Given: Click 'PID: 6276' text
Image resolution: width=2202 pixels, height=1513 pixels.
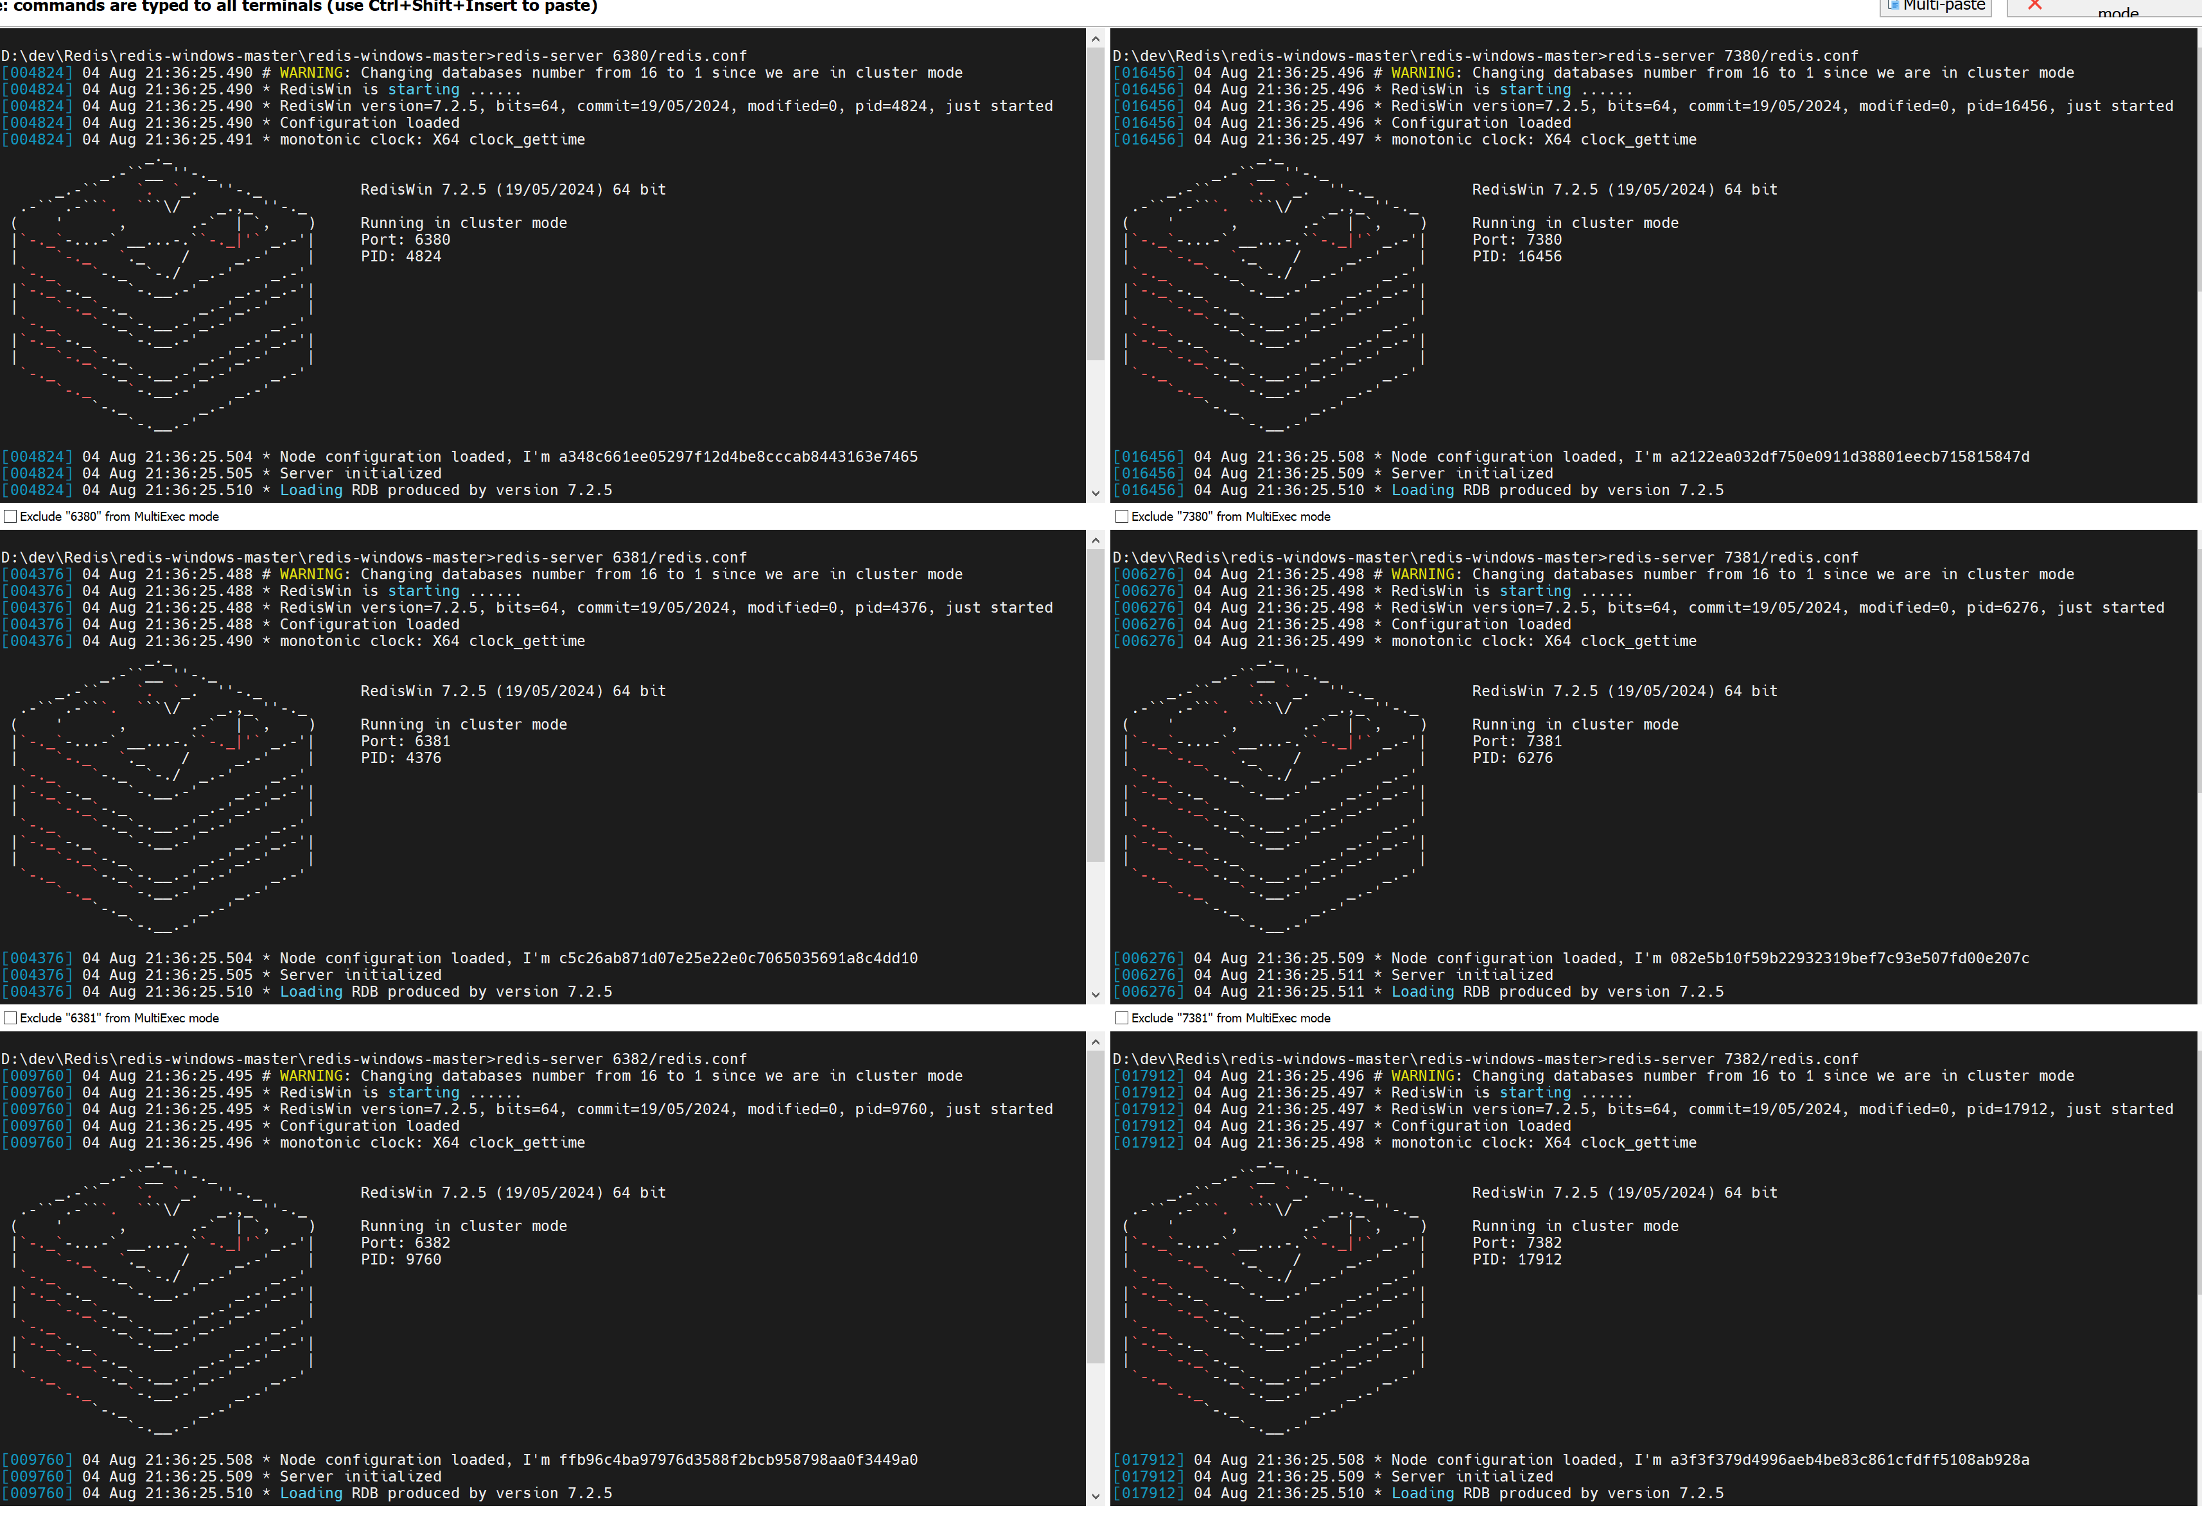Looking at the screenshot, I should click(x=1513, y=758).
